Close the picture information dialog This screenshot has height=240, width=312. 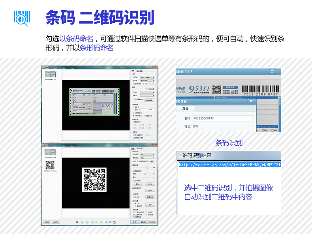(x=251, y=101)
